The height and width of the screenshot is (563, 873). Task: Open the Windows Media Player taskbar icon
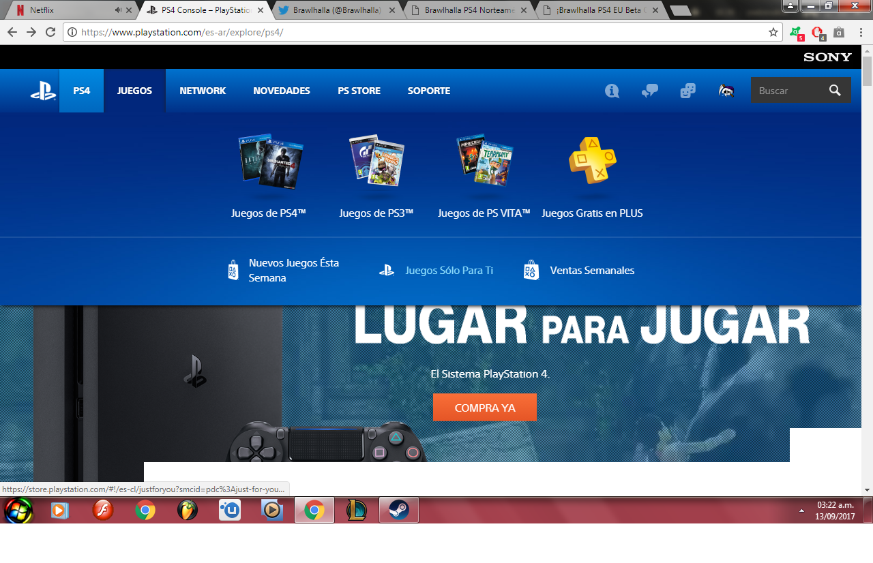(x=60, y=510)
